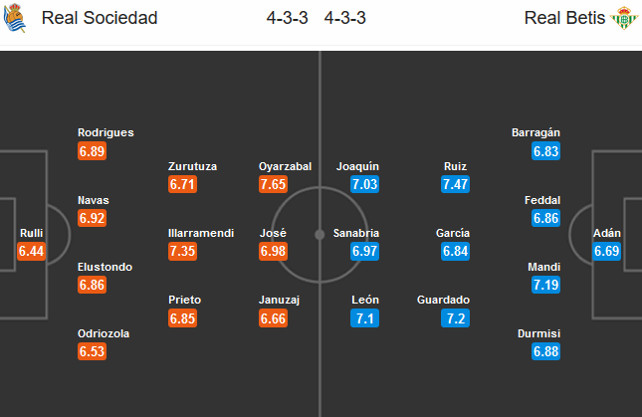Screen dimensions: 642x417
Task: Select Adán's 6.69 rating badge
Action: coord(607,251)
